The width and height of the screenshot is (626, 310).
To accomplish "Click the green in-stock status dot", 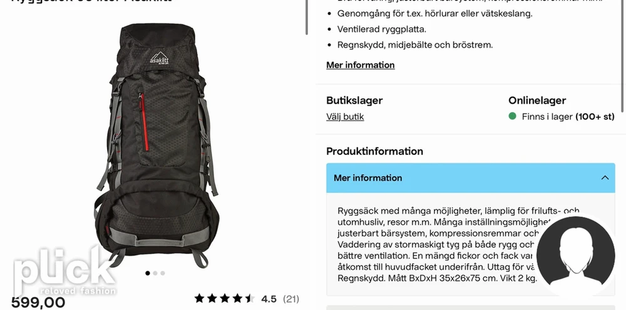I will click(513, 116).
